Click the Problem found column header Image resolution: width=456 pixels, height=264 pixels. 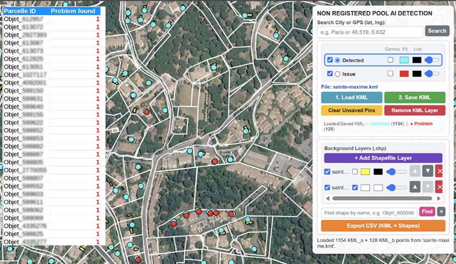(x=73, y=11)
